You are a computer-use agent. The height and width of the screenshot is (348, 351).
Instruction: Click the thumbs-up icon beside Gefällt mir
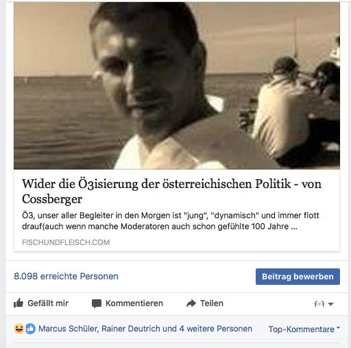19,303
